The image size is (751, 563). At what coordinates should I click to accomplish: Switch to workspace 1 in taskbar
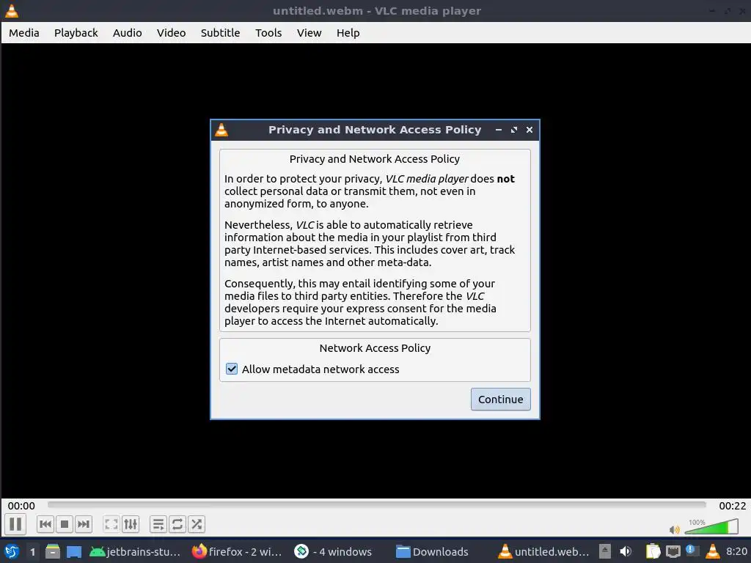[x=32, y=552]
